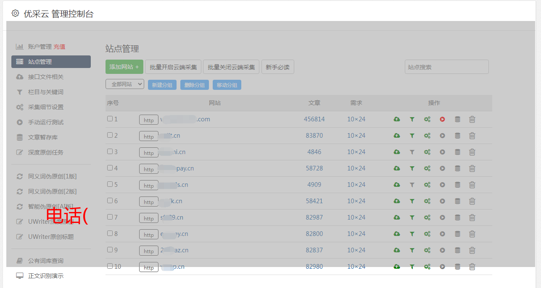
Task: Click filter icon for site with 83870 articles
Action: [x=412, y=136]
